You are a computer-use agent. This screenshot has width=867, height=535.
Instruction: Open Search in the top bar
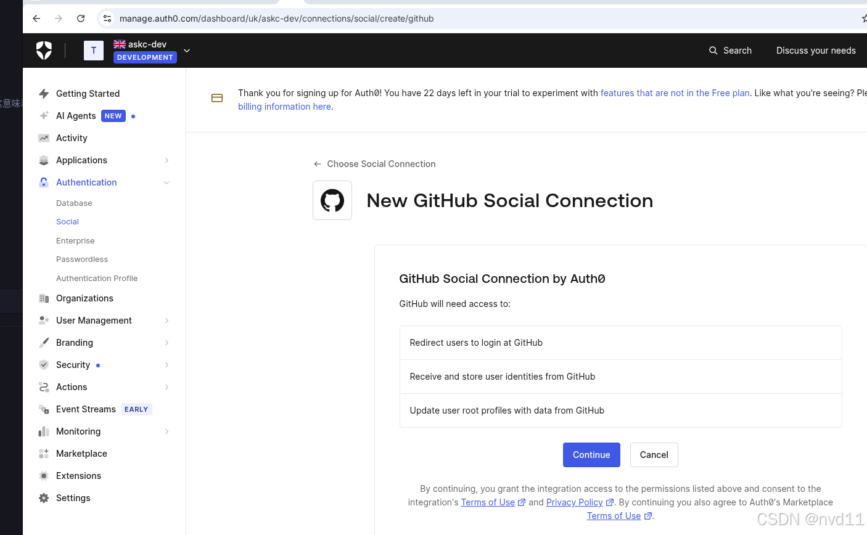(x=730, y=51)
